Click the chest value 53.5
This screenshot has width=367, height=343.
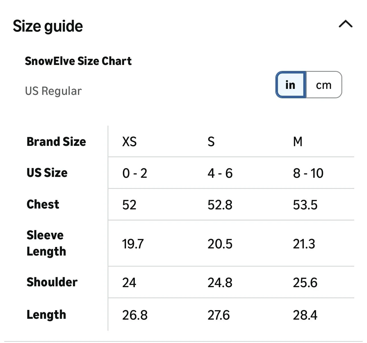(305, 205)
